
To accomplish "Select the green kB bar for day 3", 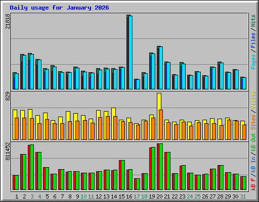I will pyautogui.click(x=32, y=167).
